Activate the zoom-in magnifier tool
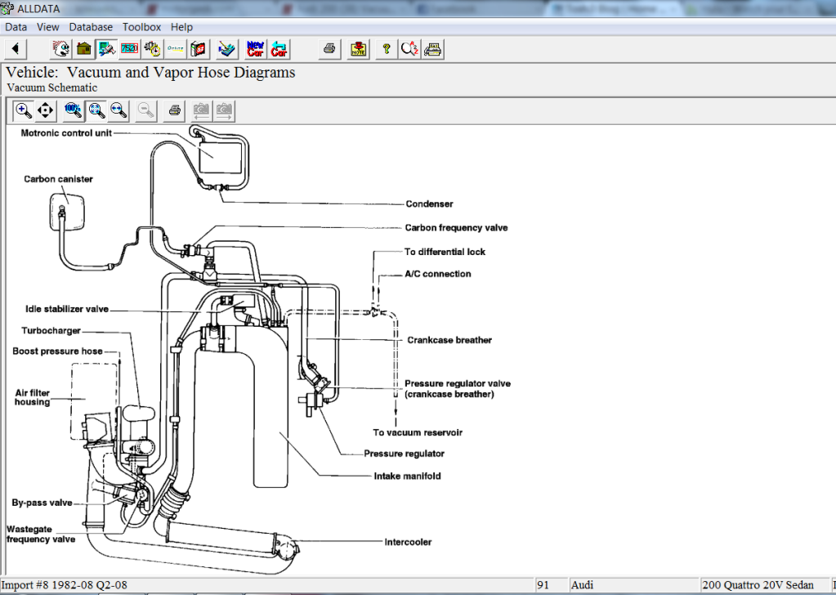This screenshot has height=595, width=836. click(x=24, y=110)
